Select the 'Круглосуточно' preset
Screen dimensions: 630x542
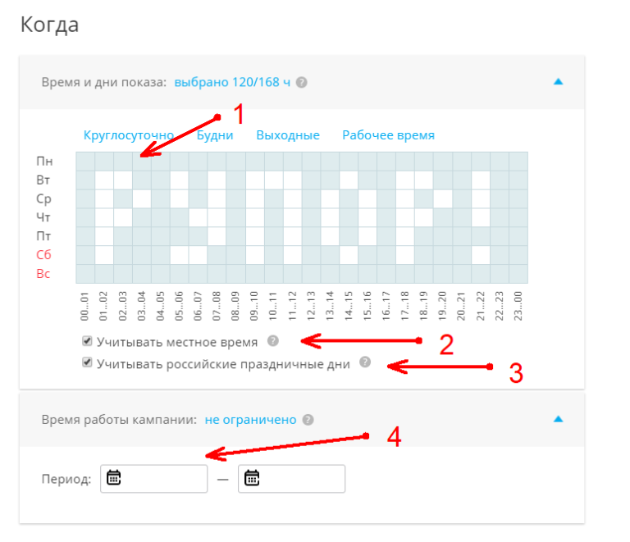(x=129, y=135)
